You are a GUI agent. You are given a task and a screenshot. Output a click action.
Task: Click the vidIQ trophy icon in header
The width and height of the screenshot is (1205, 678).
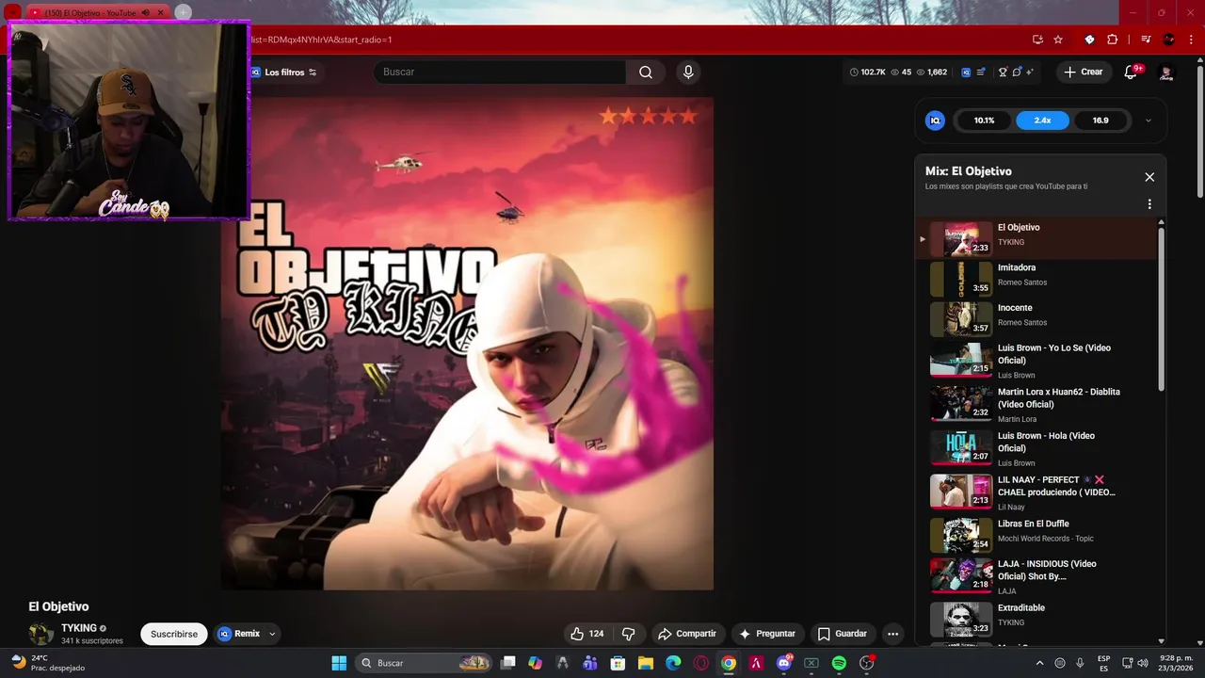pos(1003,72)
